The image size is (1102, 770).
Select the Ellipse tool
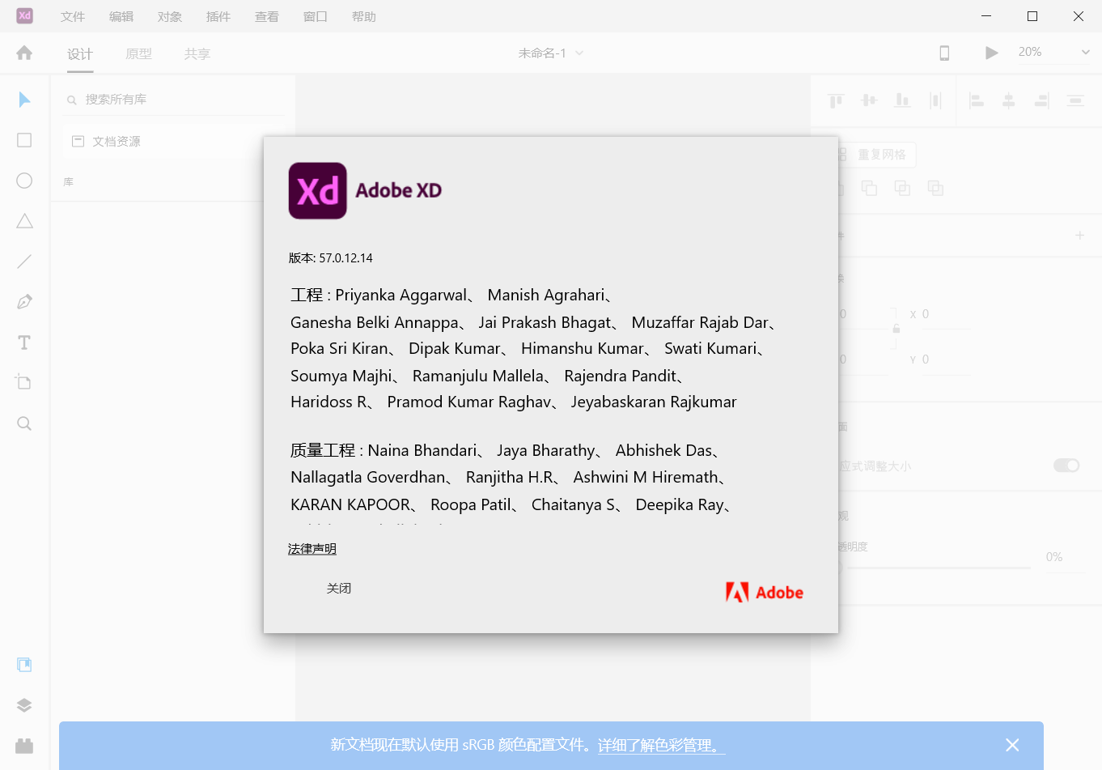click(x=24, y=181)
